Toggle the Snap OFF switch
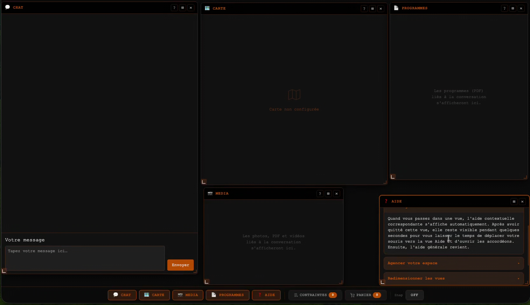The image size is (530, 305). pos(415,295)
